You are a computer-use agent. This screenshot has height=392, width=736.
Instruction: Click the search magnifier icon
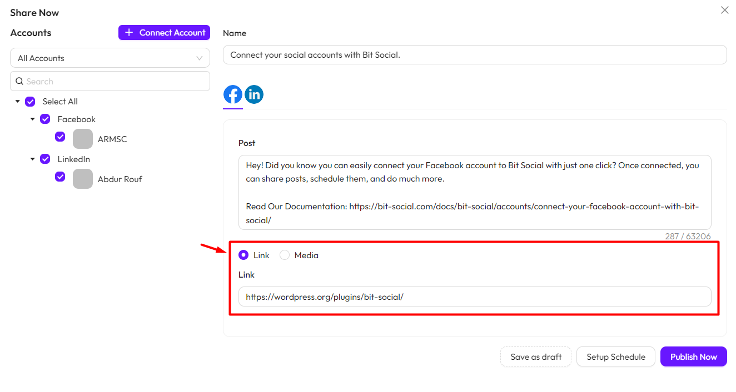click(19, 81)
